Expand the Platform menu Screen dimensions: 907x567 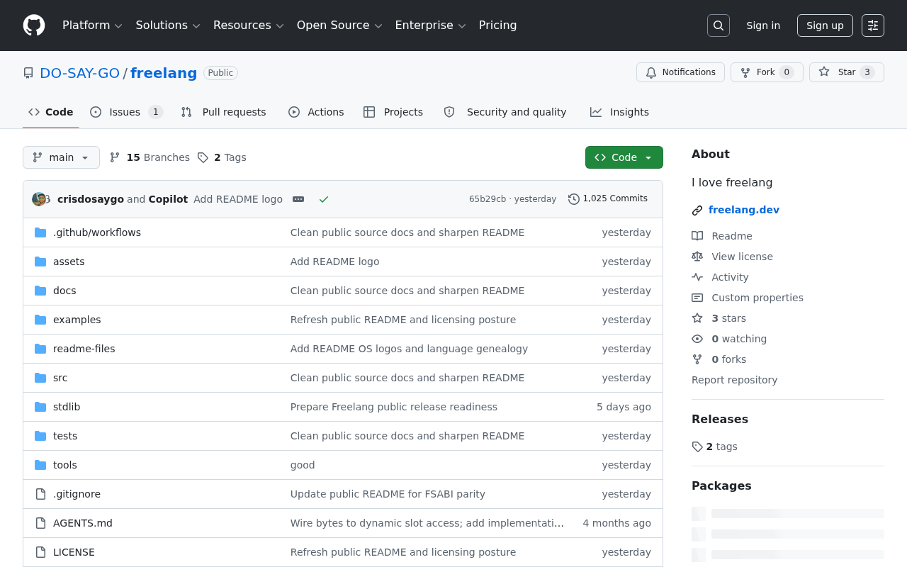tap(92, 26)
